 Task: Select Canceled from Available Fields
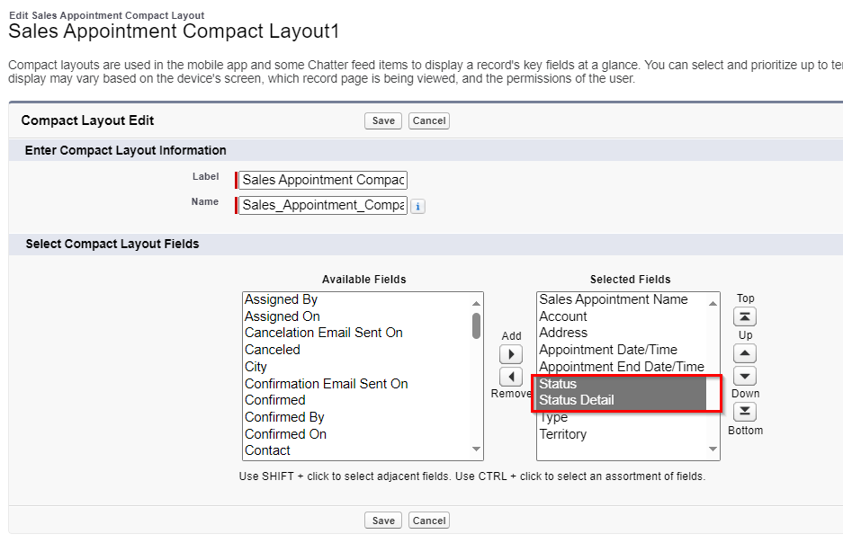click(273, 349)
